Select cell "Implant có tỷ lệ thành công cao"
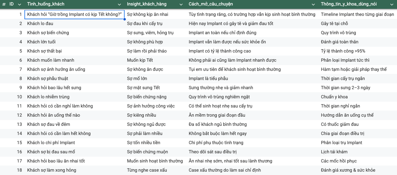 click(252, 51)
